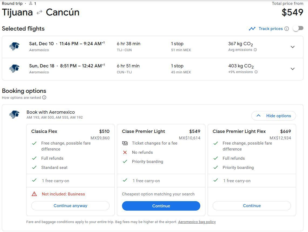Open 'How options are ranked' info icon
Viewport: 308px width, 232px height.
44,97
